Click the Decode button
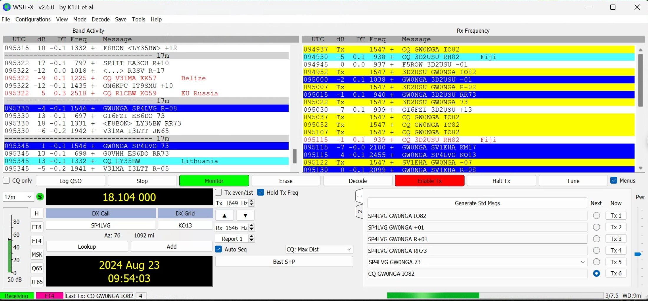648x301 pixels. pos(358,181)
